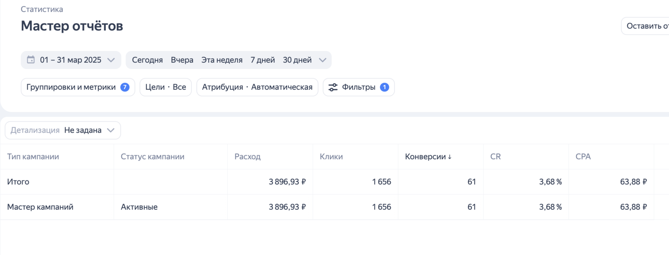The image size is (669, 255).
Task: Open Атрибуция · Автоматическая settings
Action: [x=257, y=87]
